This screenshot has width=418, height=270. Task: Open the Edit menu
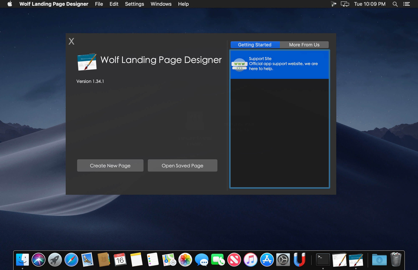click(x=114, y=4)
